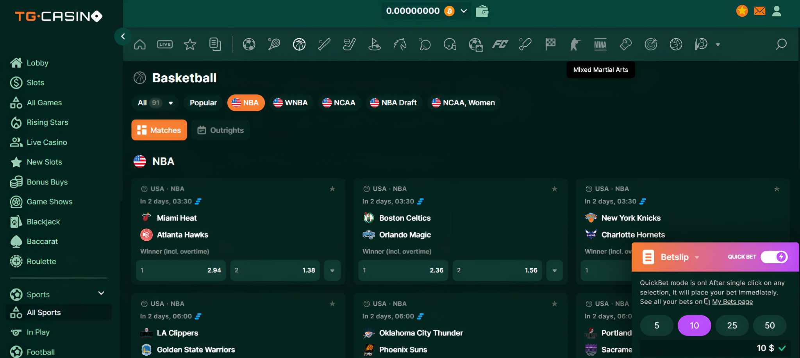Open the WNBA league filter
This screenshot has height=358, width=800.
(x=291, y=103)
